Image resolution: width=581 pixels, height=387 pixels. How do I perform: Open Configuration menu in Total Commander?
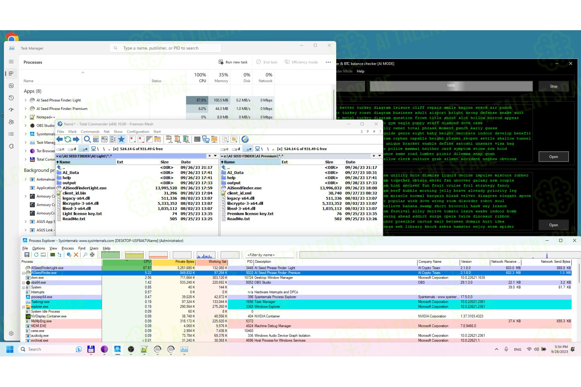pyautogui.click(x=138, y=132)
